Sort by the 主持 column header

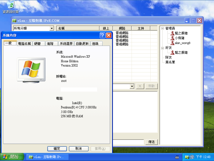(141, 28)
